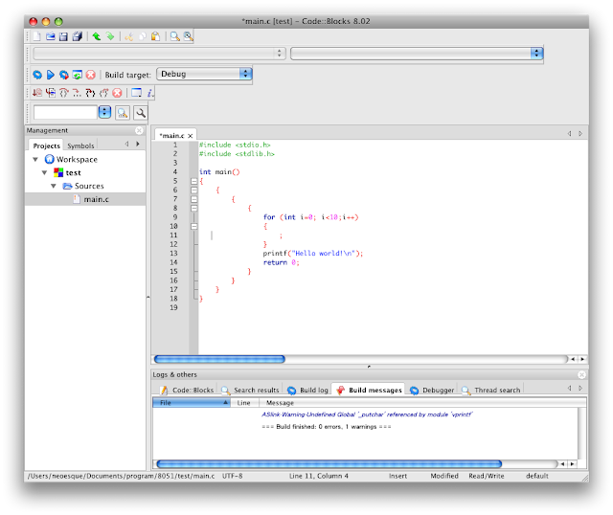
Task: Click the Step into debugger icon
Action: pyautogui.click(x=90, y=93)
